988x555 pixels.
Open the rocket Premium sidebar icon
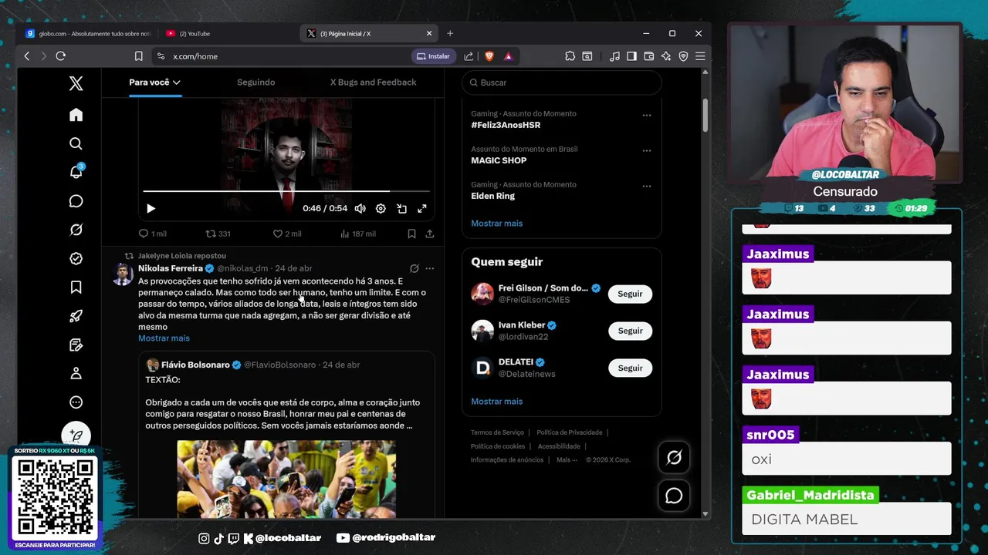(76, 316)
